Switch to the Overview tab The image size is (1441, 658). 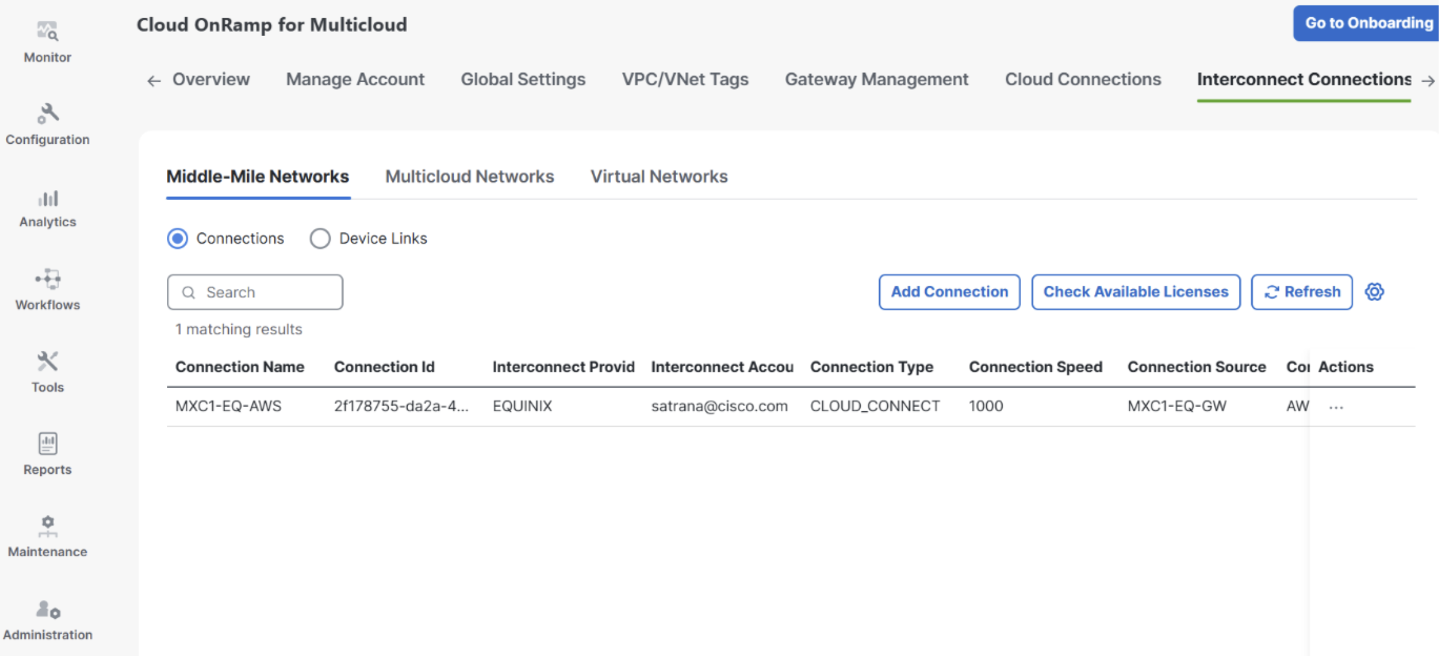coord(211,79)
